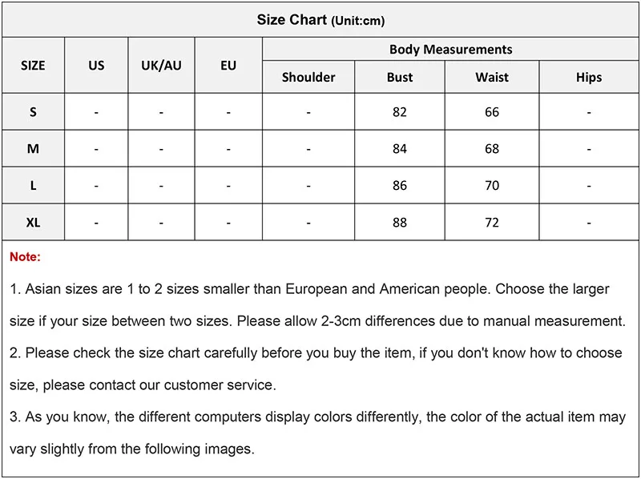Click the L size row label

33,186
